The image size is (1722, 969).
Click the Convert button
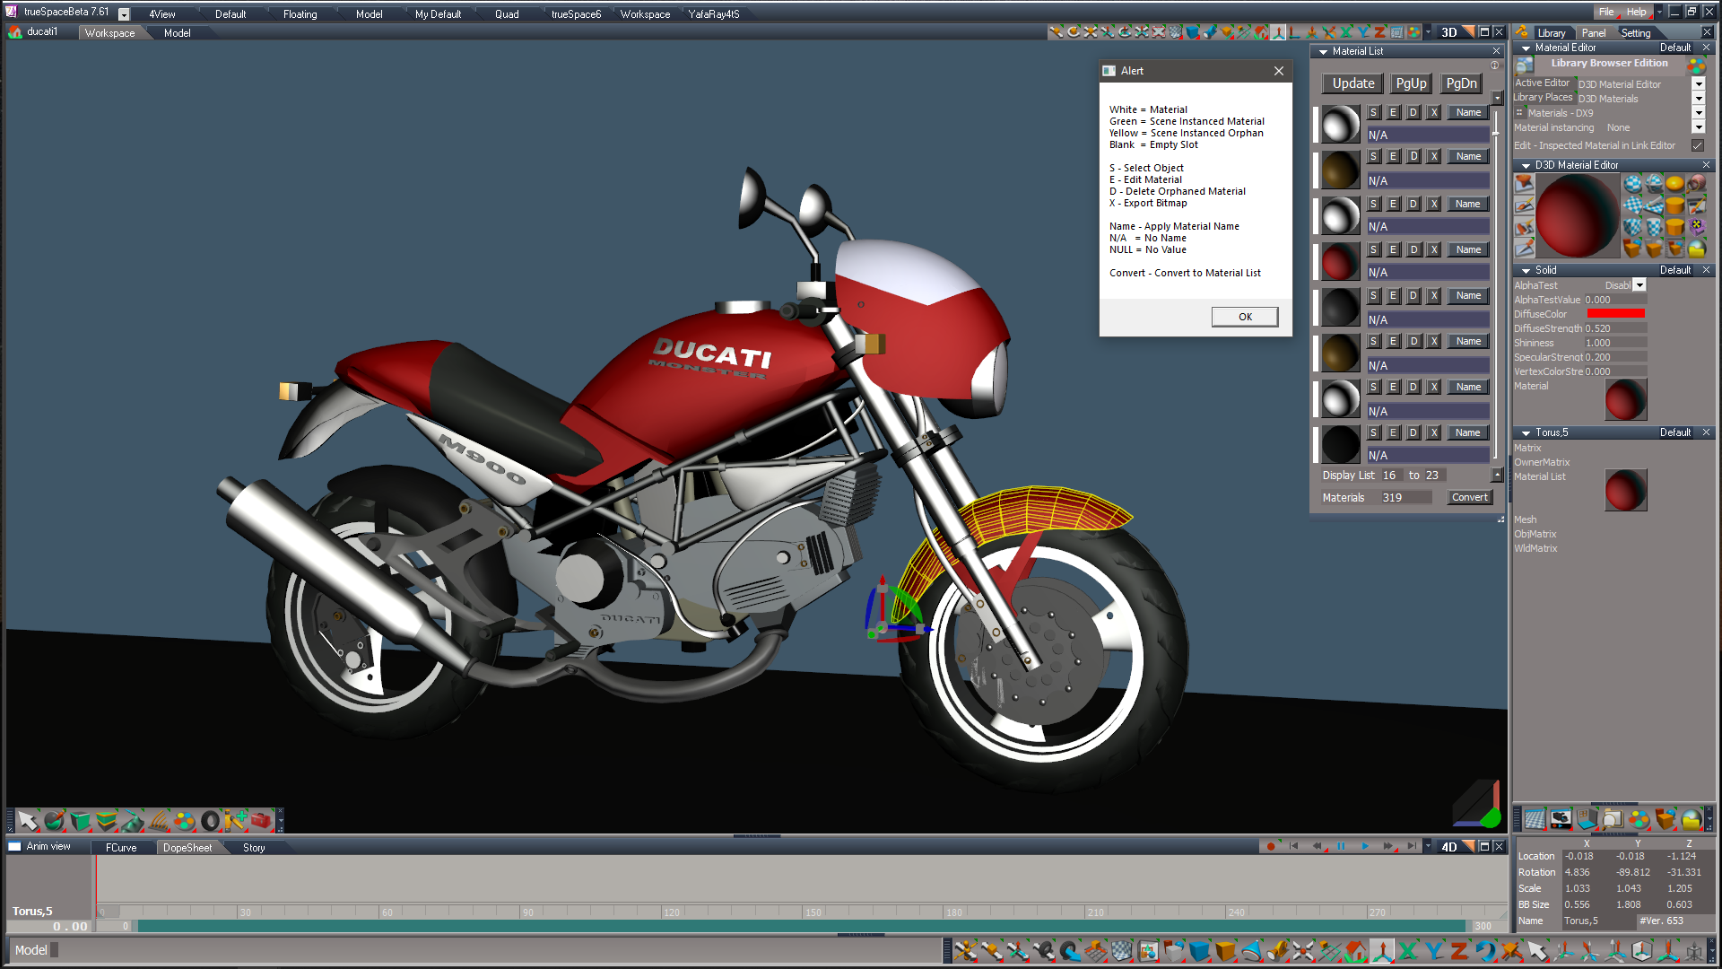pos(1470,497)
